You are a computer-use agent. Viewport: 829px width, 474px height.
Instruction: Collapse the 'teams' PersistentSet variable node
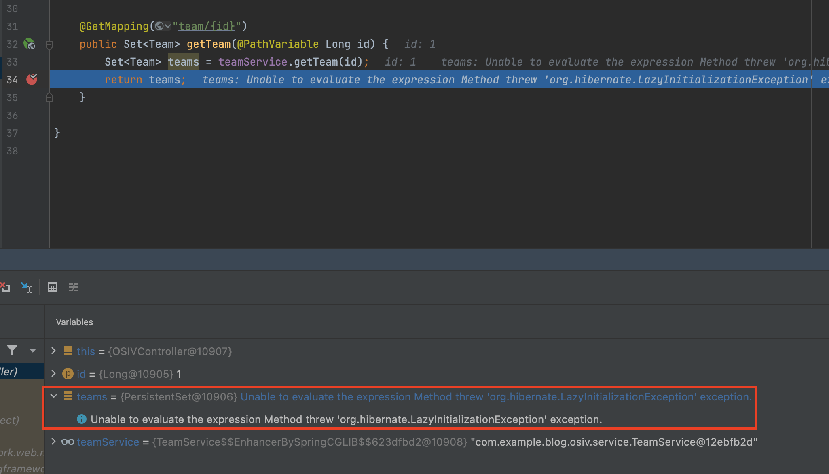click(53, 396)
